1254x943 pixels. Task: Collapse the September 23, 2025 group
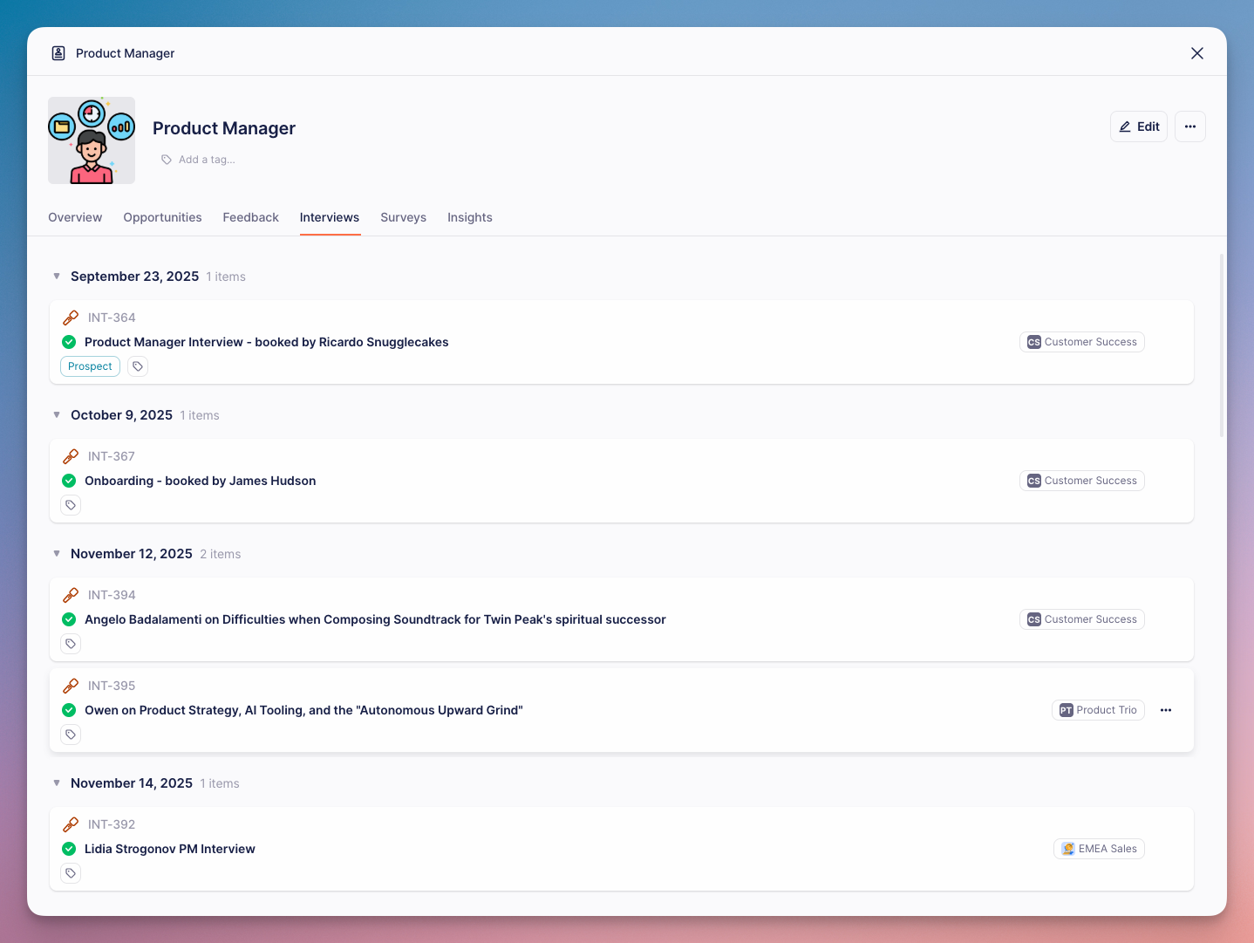click(x=57, y=277)
